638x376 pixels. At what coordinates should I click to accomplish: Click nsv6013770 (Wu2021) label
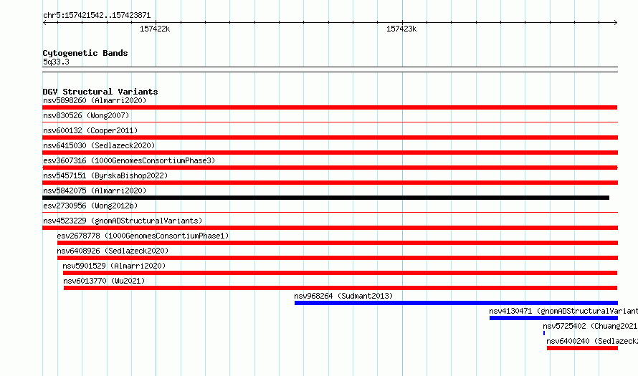(104, 281)
